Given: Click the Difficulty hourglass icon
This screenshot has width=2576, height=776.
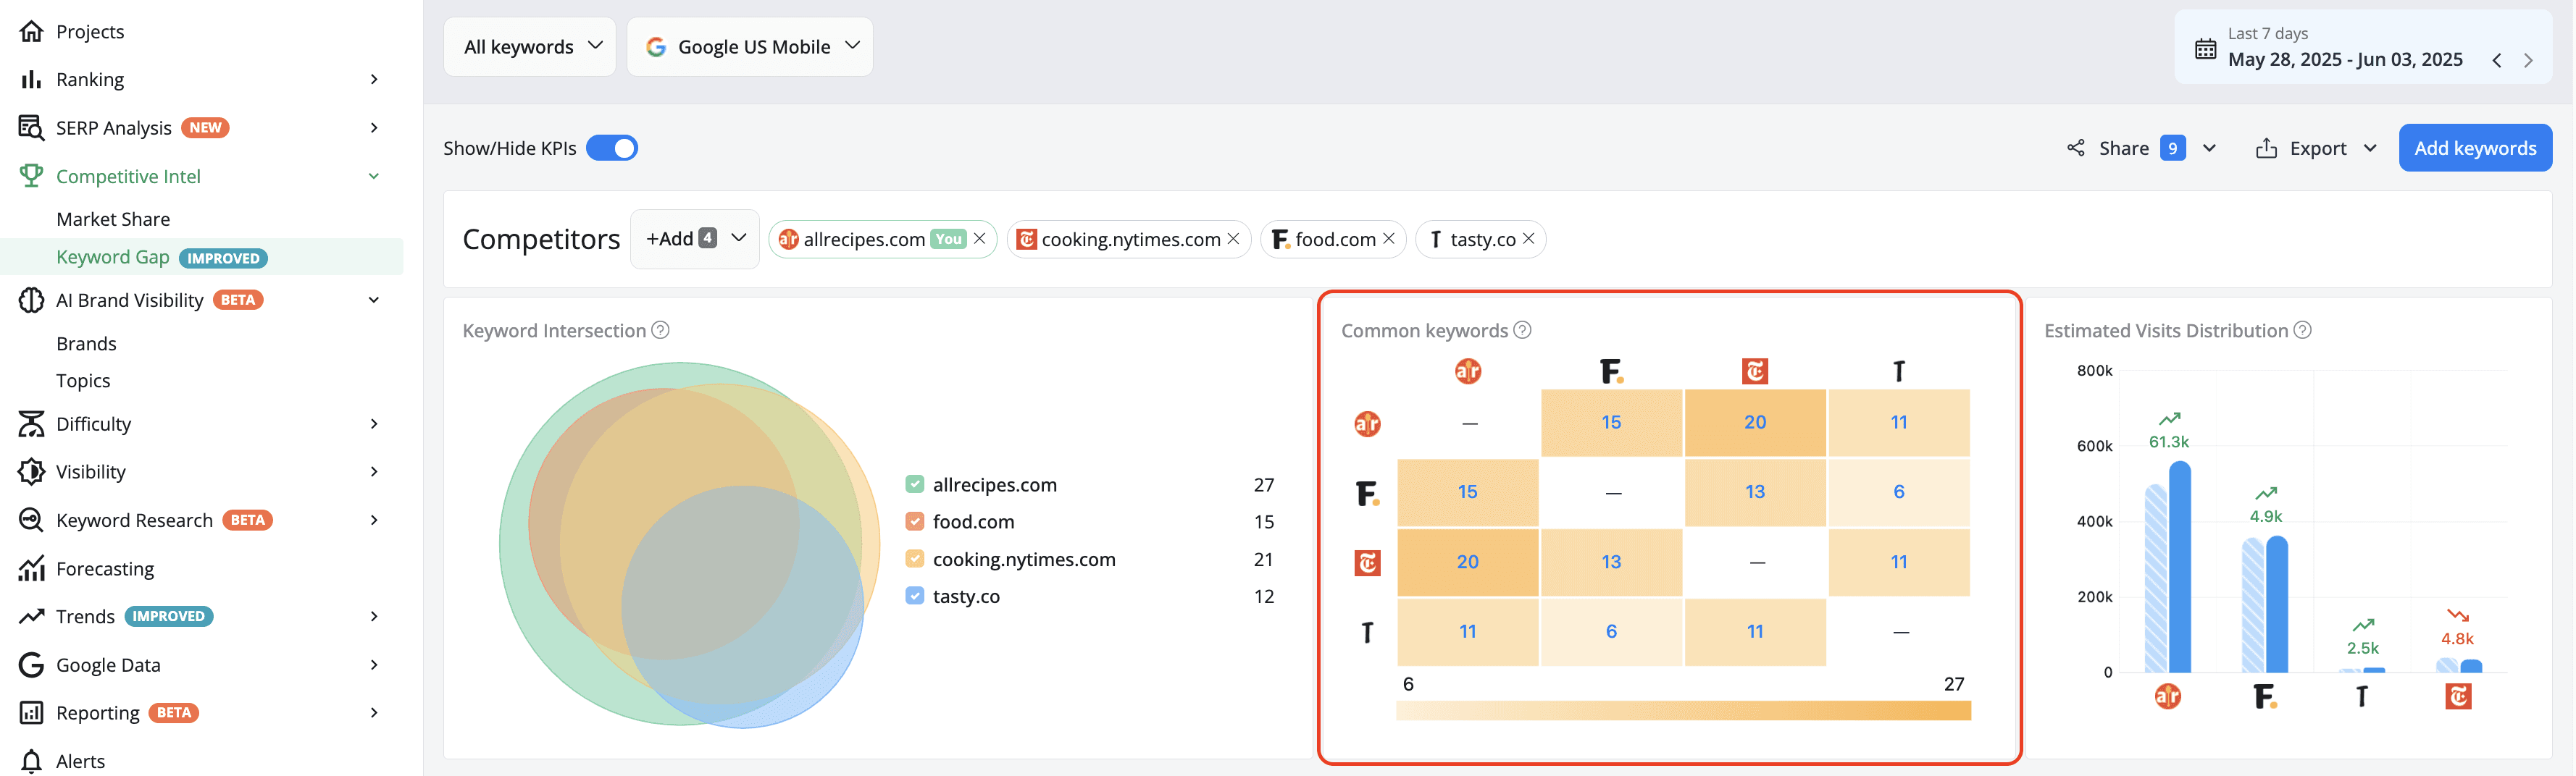Looking at the screenshot, I should click(x=31, y=423).
